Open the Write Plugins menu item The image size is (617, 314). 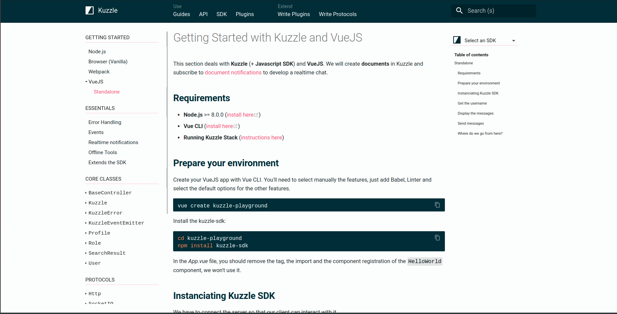(294, 14)
